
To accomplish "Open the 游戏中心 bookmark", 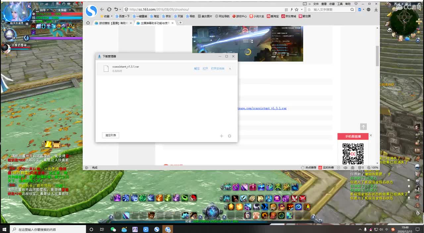I will tap(239, 16).
